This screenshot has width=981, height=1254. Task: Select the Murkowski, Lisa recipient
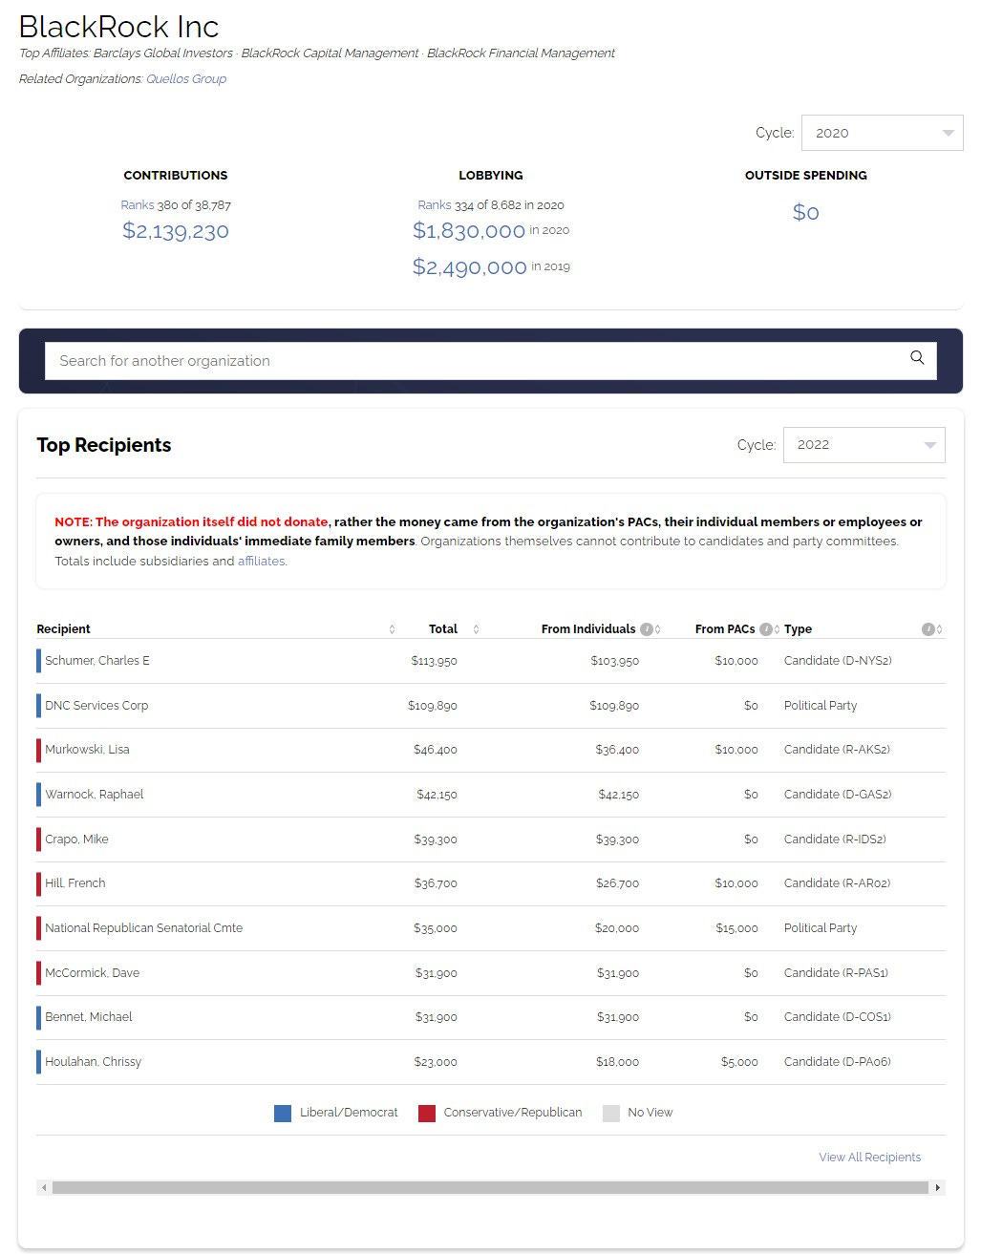click(87, 750)
